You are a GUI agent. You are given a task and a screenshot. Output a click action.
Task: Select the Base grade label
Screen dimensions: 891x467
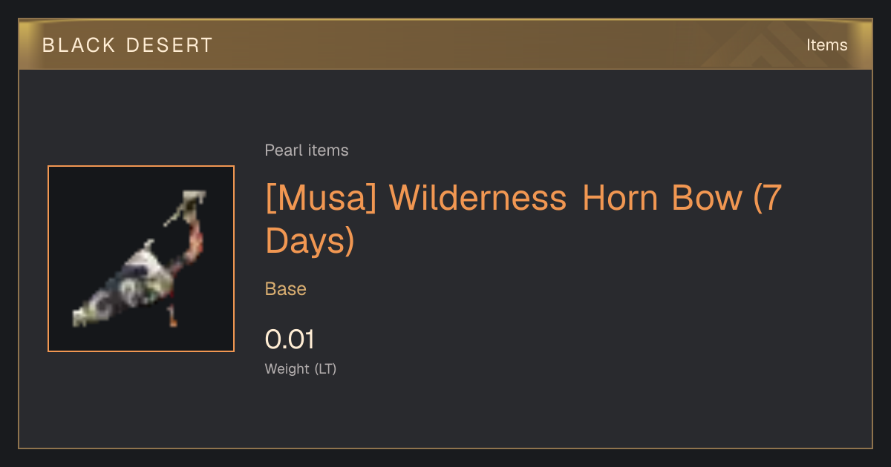tap(286, 289)
